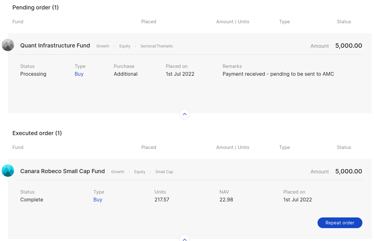Click the Type column header under Pending order
374x241 pixels.
284,21
